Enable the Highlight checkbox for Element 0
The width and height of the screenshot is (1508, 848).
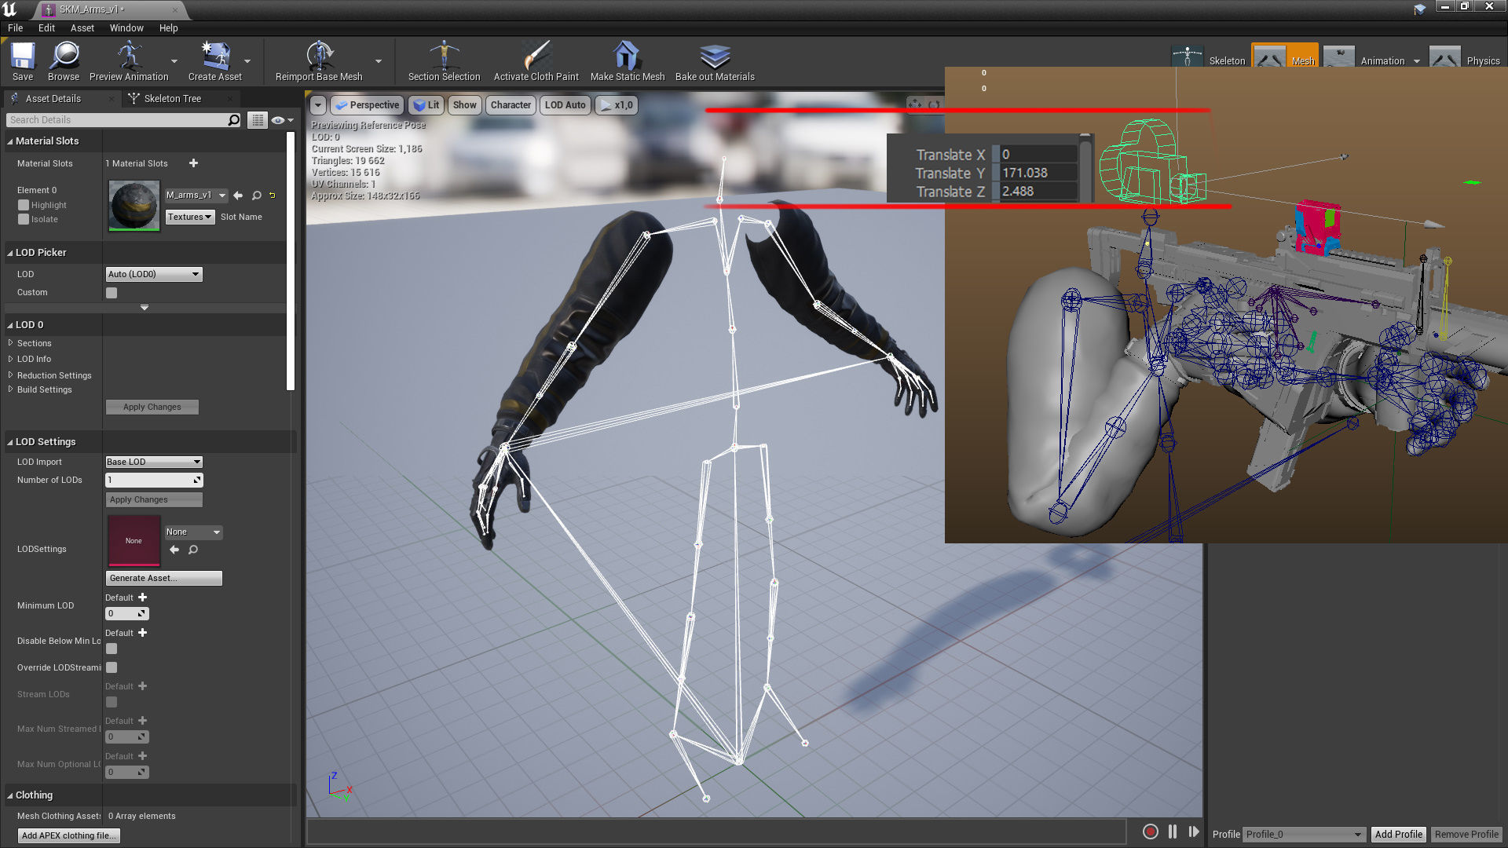tap(24, 205)
